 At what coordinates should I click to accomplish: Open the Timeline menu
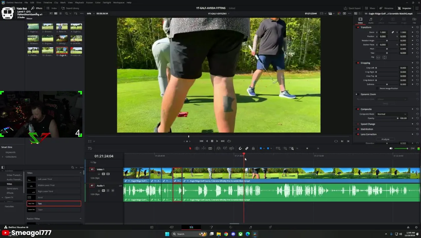tap(48, 3)
